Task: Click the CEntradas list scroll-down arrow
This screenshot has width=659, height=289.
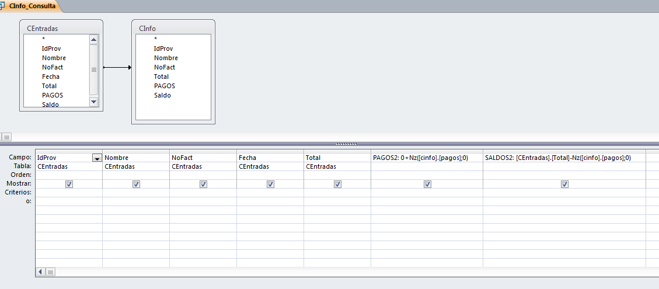Action: click(x=94, y=102)
